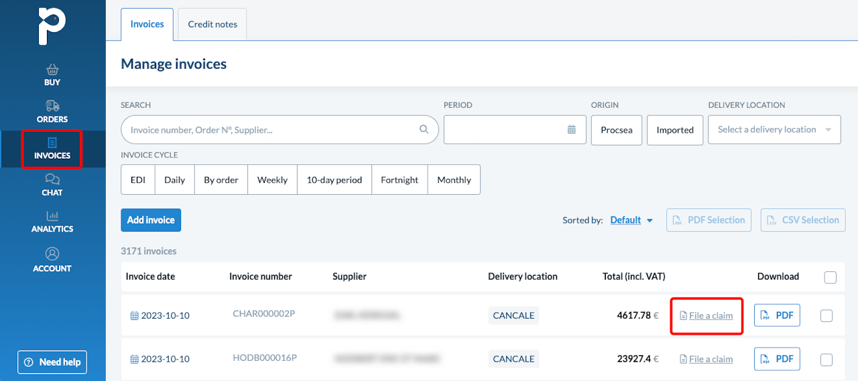Go to Orders truck icon

pos(52,106)
